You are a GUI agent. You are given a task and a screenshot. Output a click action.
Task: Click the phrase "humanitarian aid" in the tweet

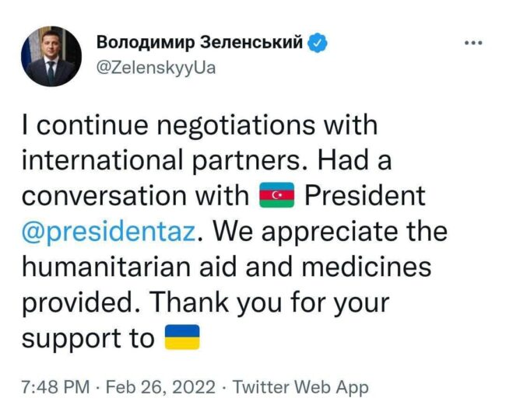click(117, 267)
